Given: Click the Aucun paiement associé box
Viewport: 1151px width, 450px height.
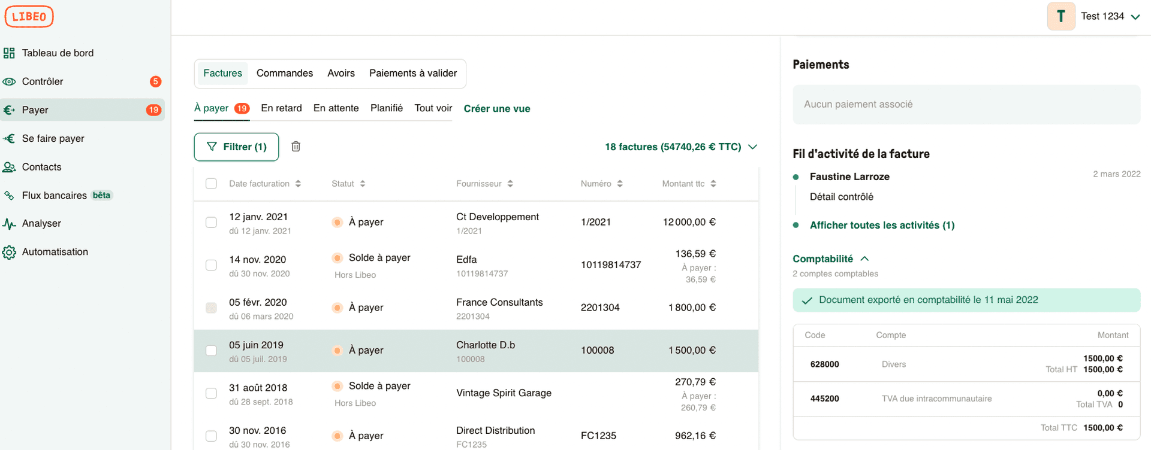Looking at the screenshot, I should [x=966, y=105].
